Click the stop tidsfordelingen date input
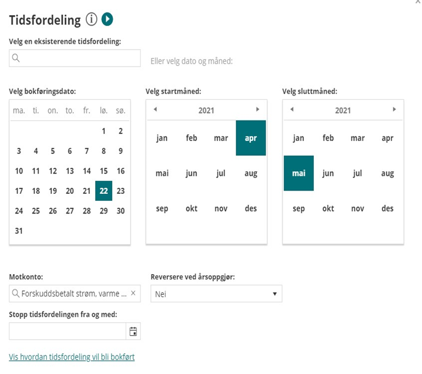Image resolution: width=422 pixels, height=374 pixels. [68, 331]
